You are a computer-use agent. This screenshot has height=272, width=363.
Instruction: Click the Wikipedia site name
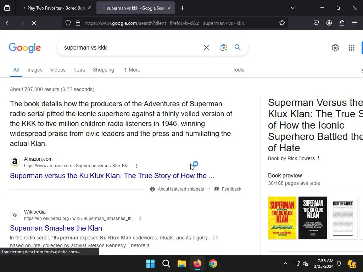[35, 212]
